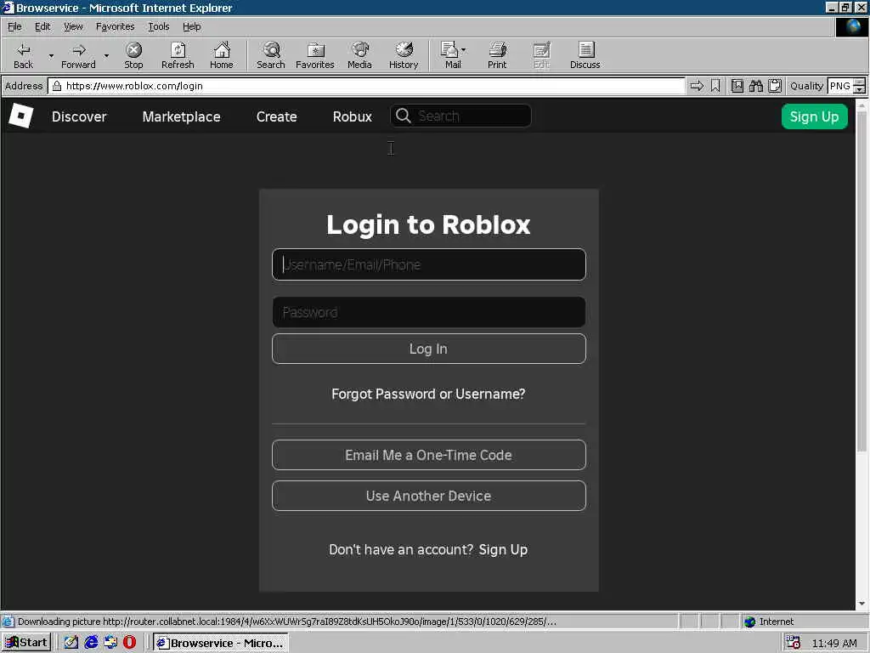Expand the Mail button dropdown arrow
This screenshot has height=653, width=870.
[x=464, y=50]
